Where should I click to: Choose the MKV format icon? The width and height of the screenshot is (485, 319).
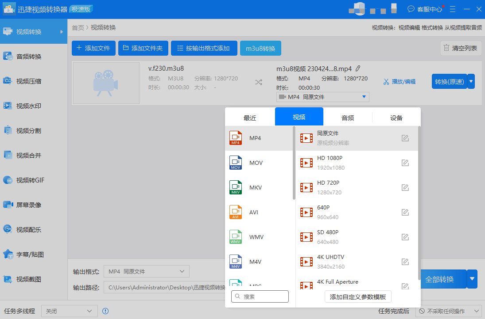[235, 187]
